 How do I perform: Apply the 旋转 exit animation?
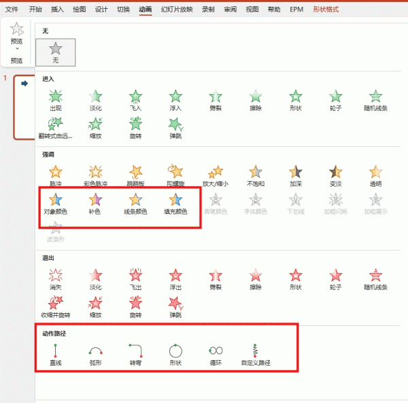click(x=135, y=307)
